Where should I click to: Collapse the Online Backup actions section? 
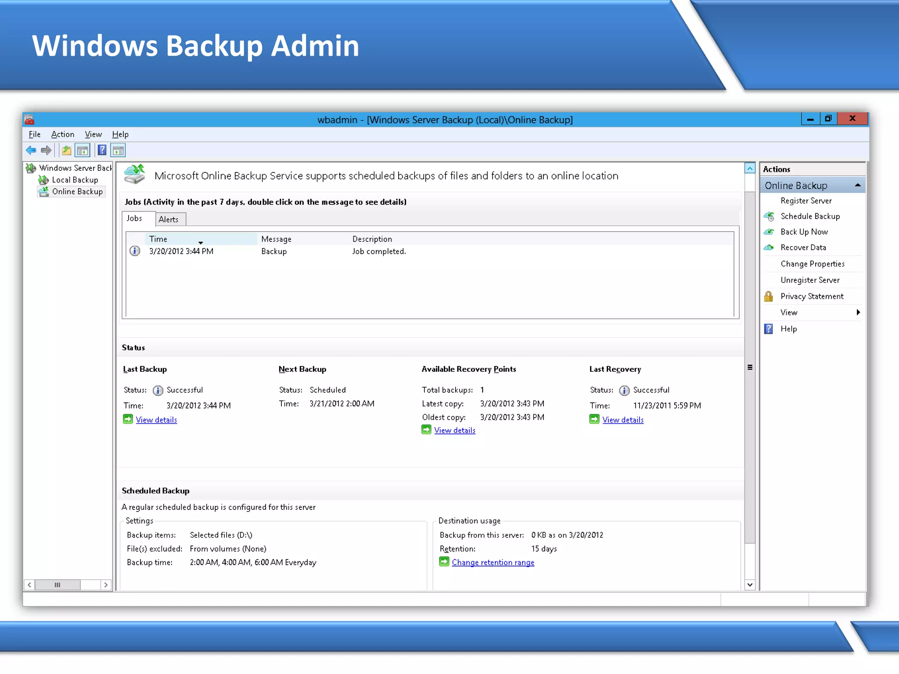point(858,186)
